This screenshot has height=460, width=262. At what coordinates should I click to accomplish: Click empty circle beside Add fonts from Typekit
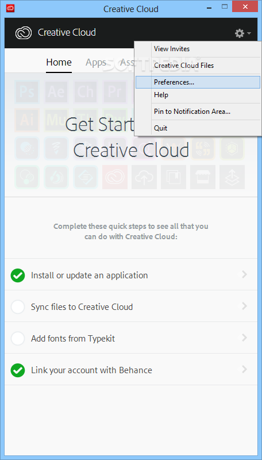point(18,339)
